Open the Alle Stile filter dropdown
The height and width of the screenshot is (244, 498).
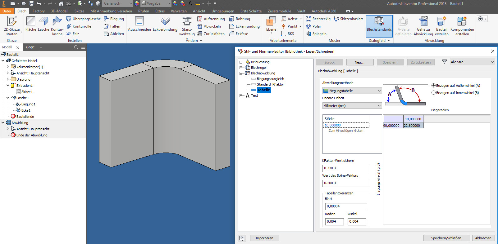(x=472, y=62)
